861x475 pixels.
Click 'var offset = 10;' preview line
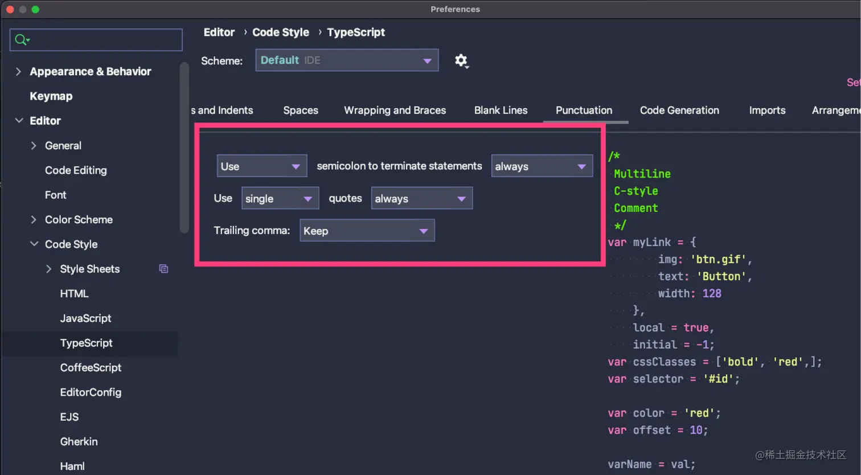point(658,430)
